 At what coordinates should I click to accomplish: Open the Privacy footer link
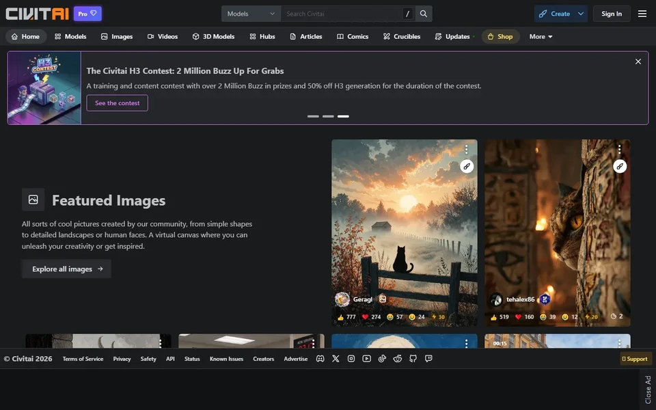coord(122,359)
